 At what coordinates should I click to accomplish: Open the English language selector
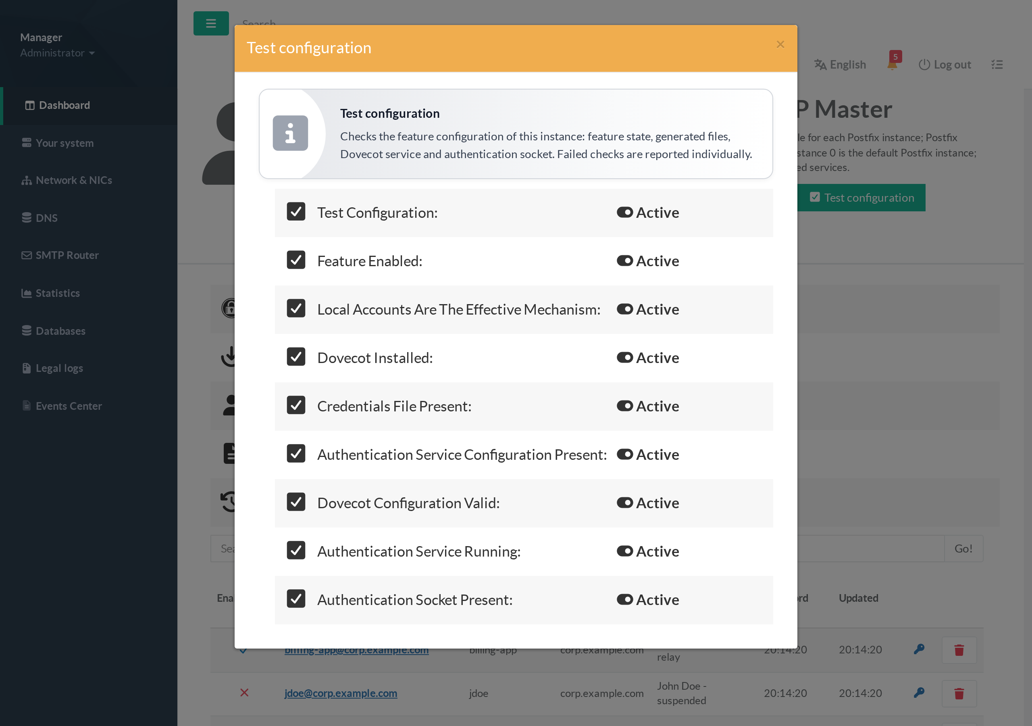click(840, 64)
